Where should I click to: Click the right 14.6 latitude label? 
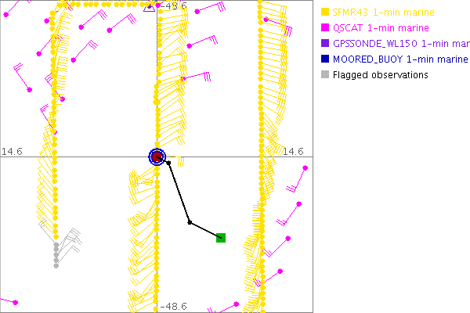pos(294,150)
